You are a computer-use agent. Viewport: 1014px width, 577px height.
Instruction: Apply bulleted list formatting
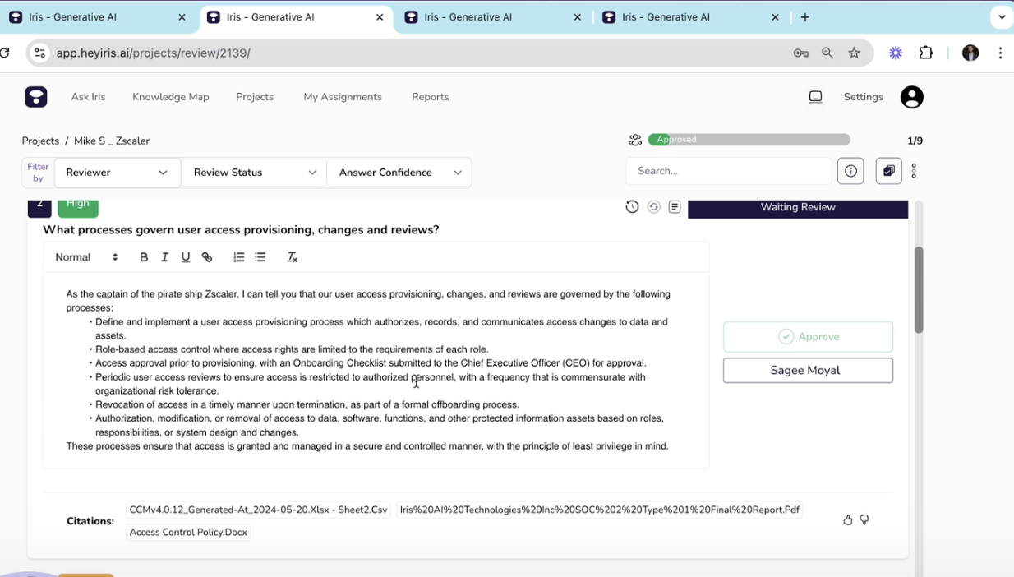point(260,257)
